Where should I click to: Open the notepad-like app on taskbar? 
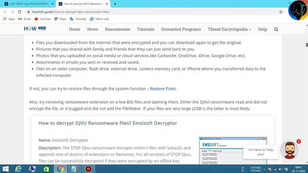tap(74, 169)
